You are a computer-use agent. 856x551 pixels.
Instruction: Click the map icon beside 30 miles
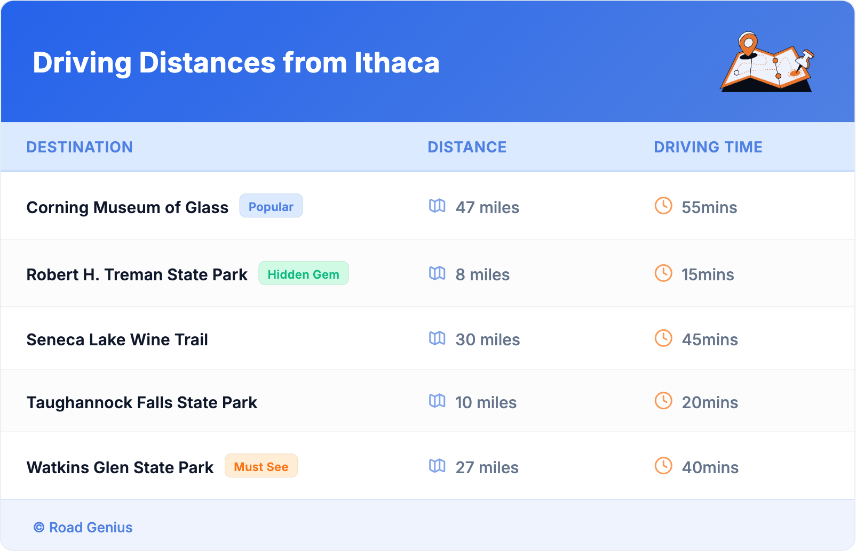pyautogui.click(x=437, y=338)
